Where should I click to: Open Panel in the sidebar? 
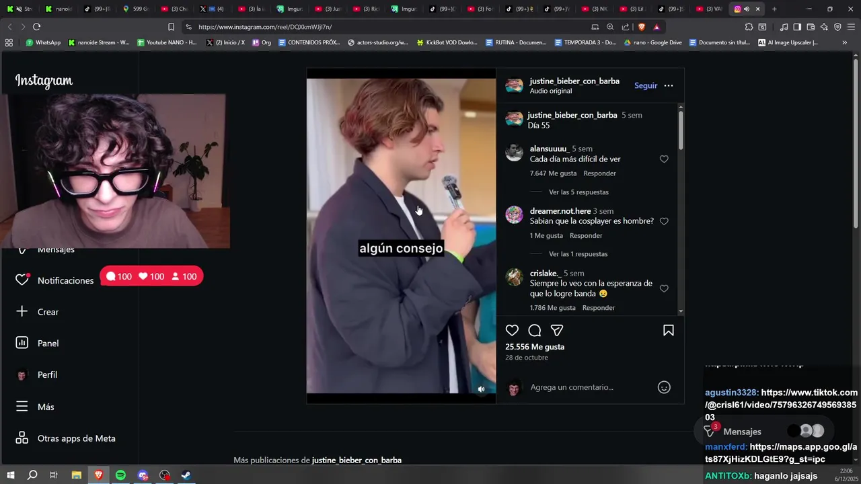37,344
